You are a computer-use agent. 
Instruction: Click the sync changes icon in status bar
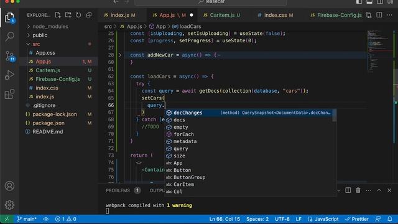pyautogui.click(x=45, y=219)
